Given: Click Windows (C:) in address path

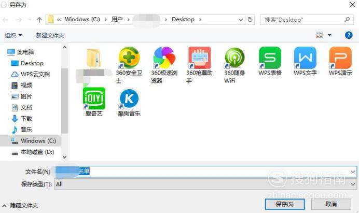Looking at the screenshot, I should (x=82, y=20).
